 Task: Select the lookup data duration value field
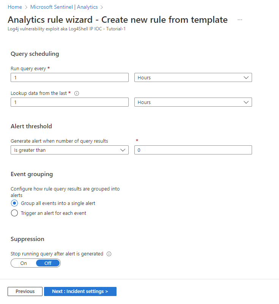69,102
